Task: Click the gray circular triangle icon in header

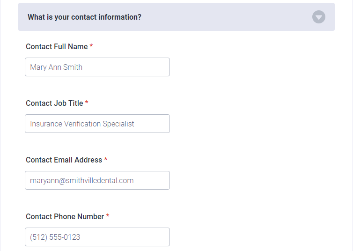Action: (x=318, y=17)
